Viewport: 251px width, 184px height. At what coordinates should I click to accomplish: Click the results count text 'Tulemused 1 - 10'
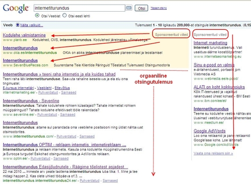pos(148,25)
